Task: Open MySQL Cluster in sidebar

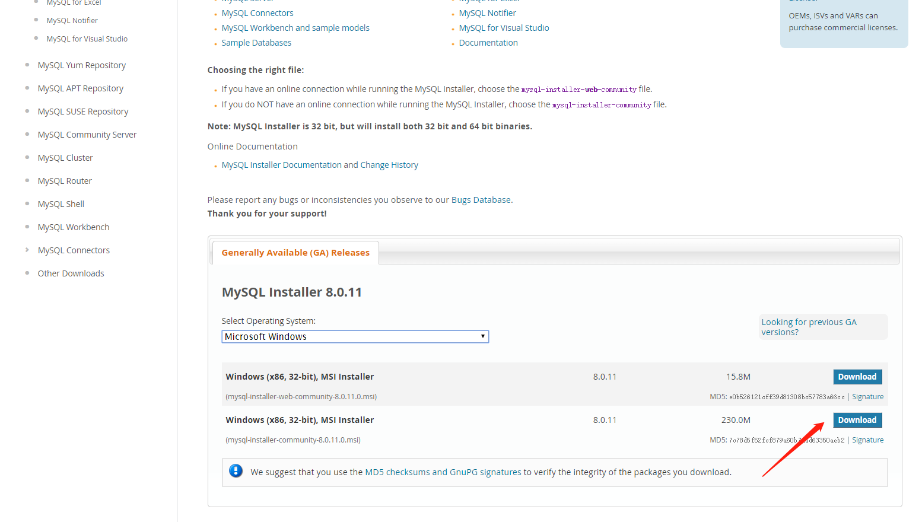Action: point(65,158)
